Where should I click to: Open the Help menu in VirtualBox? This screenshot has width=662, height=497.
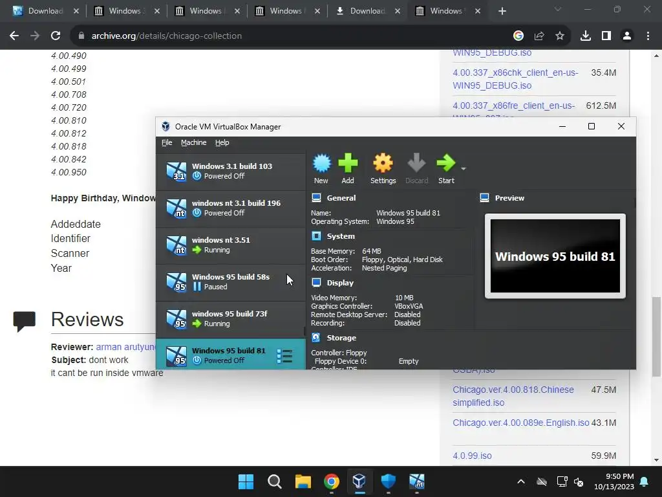tap(222, 142)
